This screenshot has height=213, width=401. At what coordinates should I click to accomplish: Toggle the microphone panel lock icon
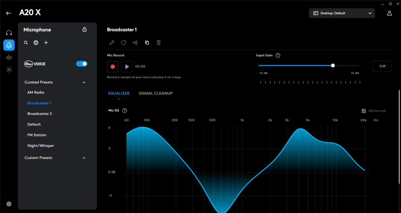[85, 30]
